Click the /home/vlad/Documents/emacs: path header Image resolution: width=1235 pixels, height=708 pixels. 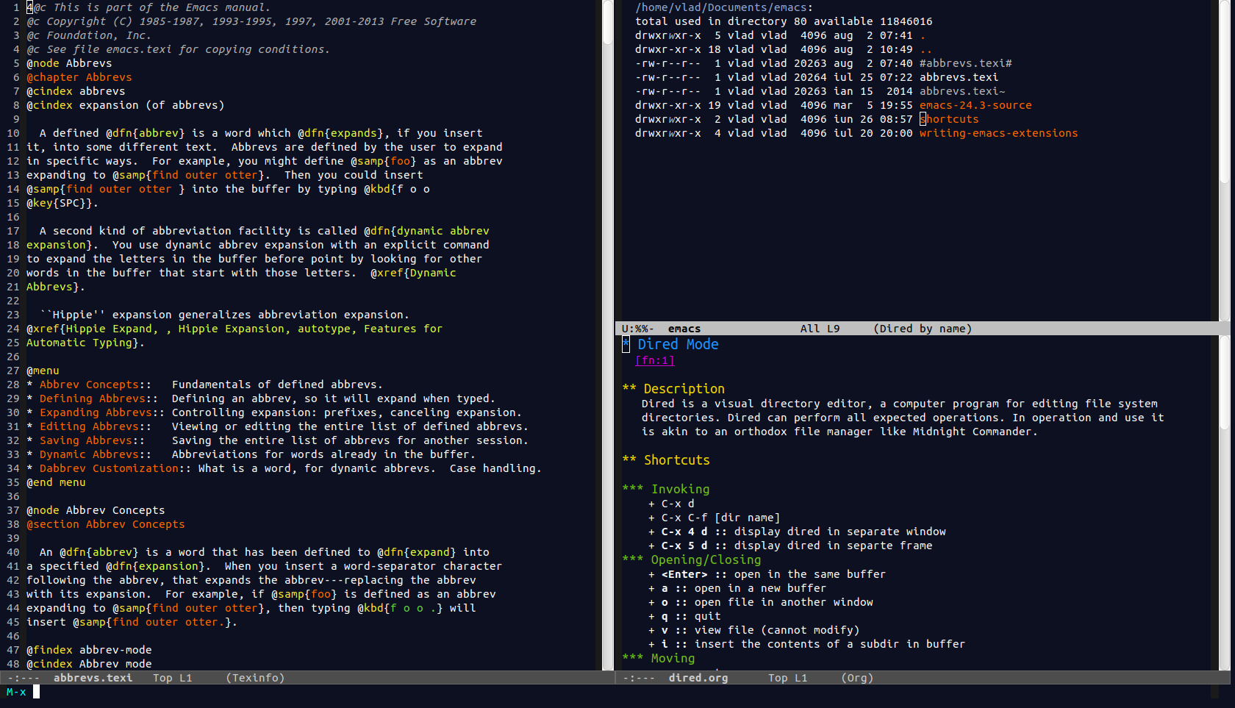point(724,7)
